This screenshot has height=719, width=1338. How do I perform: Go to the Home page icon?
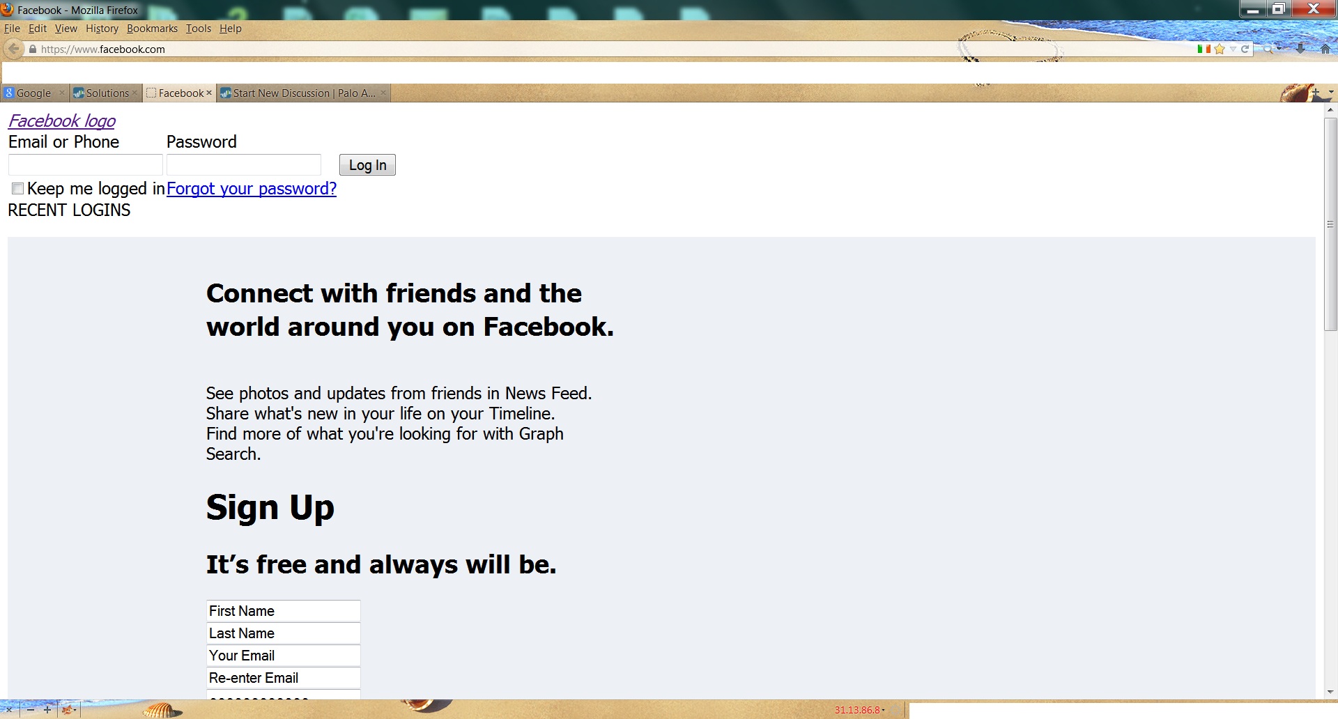tap(1325, 49)
